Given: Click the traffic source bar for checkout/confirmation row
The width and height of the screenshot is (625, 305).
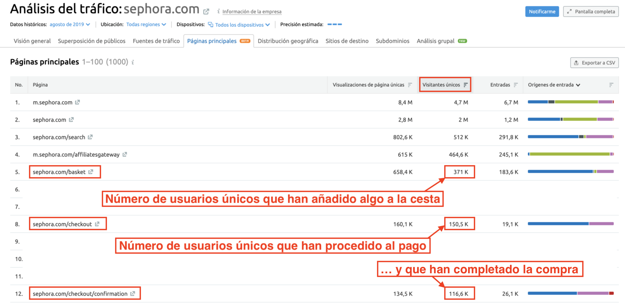Looking at the screenshot, I should click(x=571, y=293).
